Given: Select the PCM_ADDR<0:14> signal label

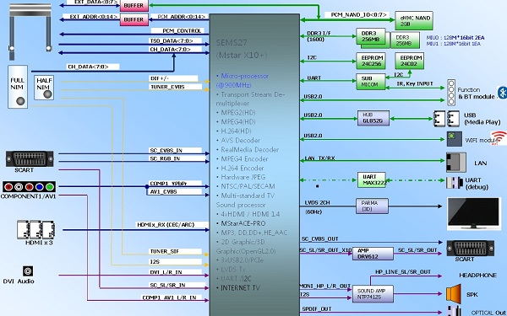Looking at the screenshot, I should tap(182, 17).
